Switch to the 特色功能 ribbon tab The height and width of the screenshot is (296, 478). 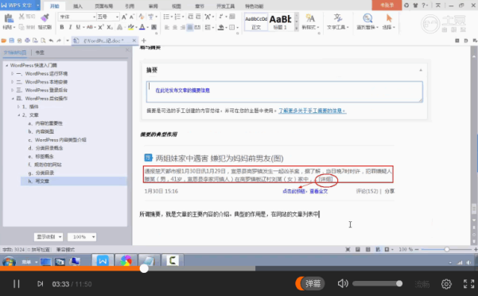click(255, 6)
